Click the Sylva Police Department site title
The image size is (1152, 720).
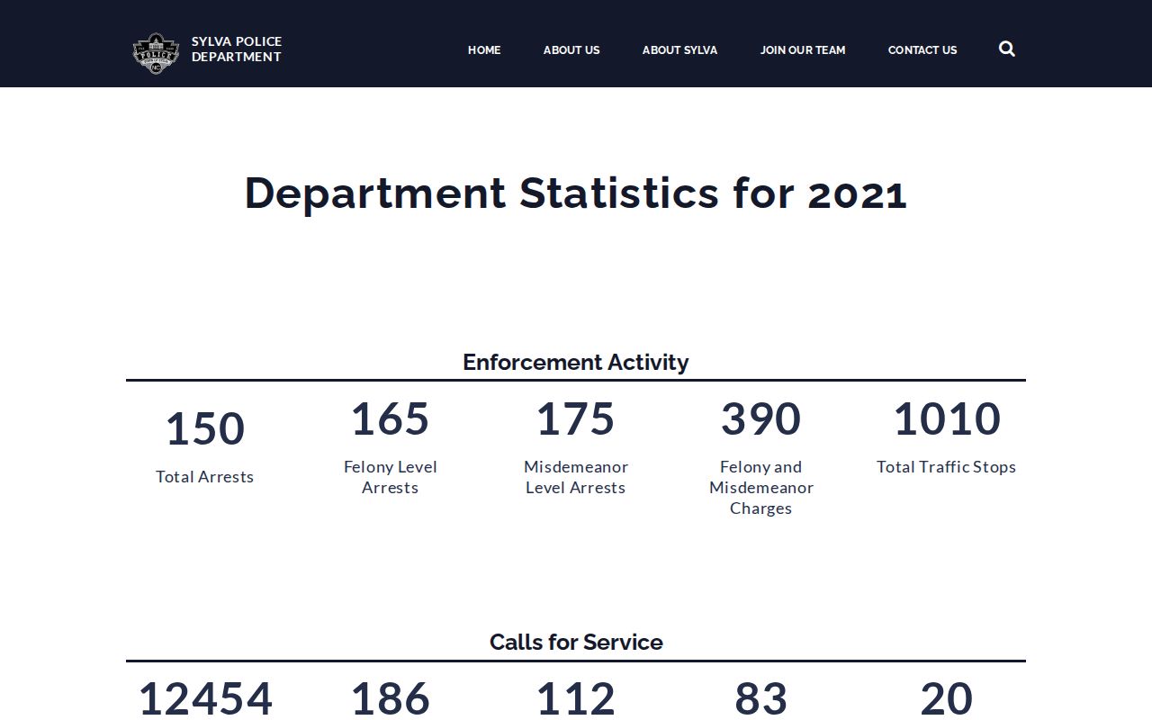click(237, 49)
